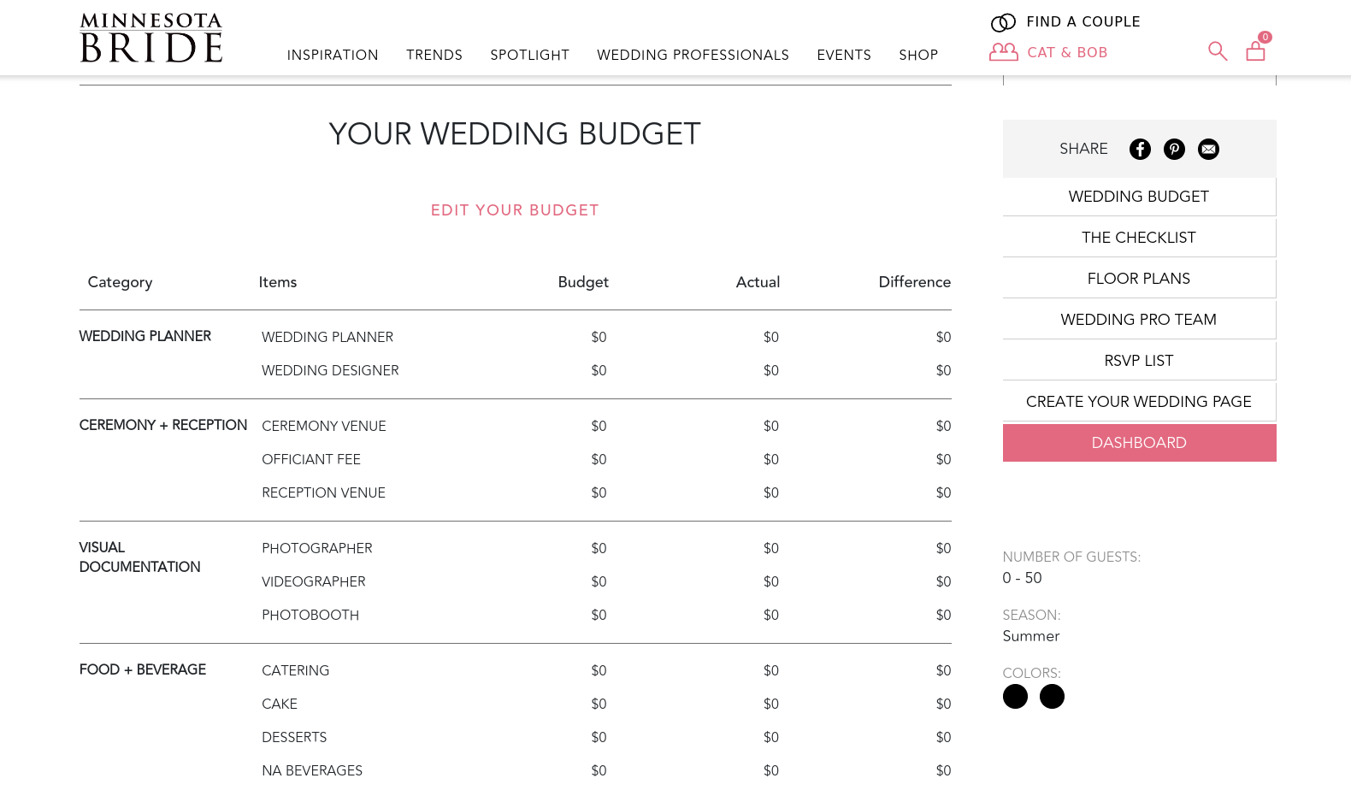Click the Items column header
1351x790 pixels.
coord(278,282)
